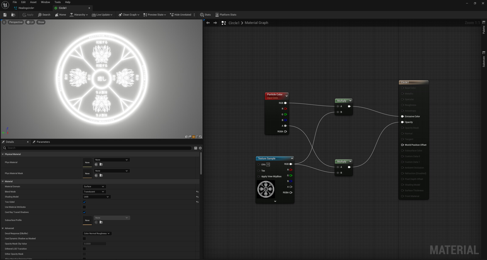Click the Circle1 breadcrumb in graph header
This screenshot has width=487, height=260.
point(234,23)
